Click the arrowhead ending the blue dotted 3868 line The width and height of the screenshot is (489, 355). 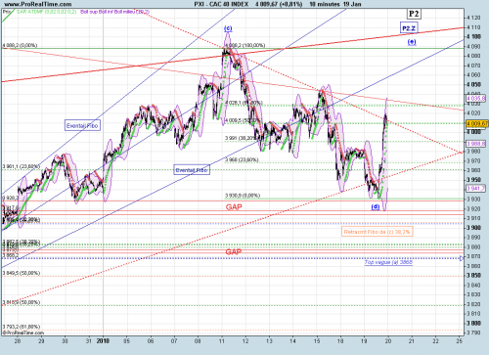point(462,258)
